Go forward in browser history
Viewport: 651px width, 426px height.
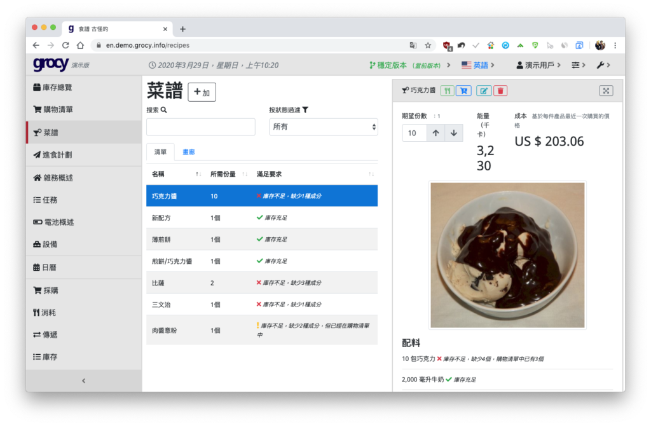[51, 45]
